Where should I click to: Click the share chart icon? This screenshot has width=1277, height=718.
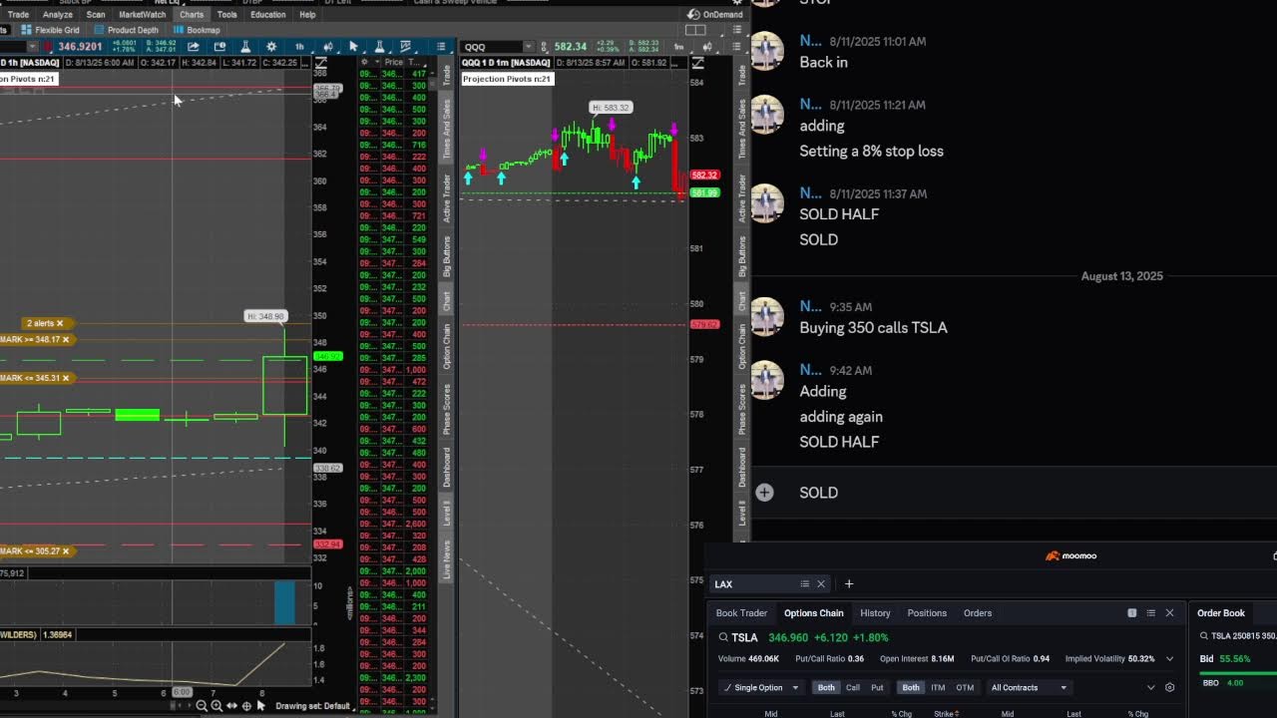(194, 47)
